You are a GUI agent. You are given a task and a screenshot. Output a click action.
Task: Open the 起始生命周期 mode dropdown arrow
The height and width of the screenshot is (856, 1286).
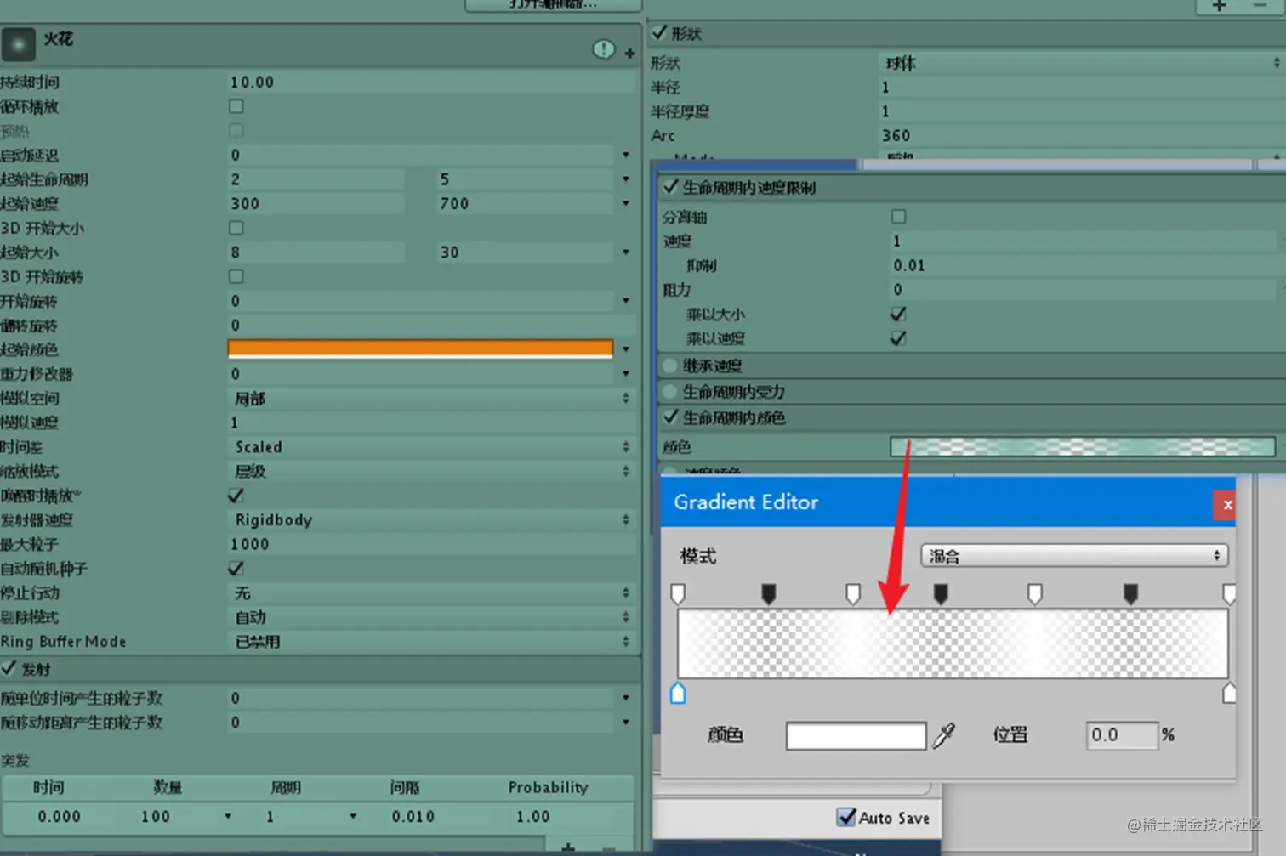click(626, 179)
